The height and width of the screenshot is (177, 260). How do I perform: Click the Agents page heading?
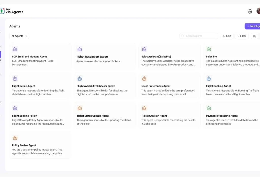pyautogui.click(x=14, y=26)
